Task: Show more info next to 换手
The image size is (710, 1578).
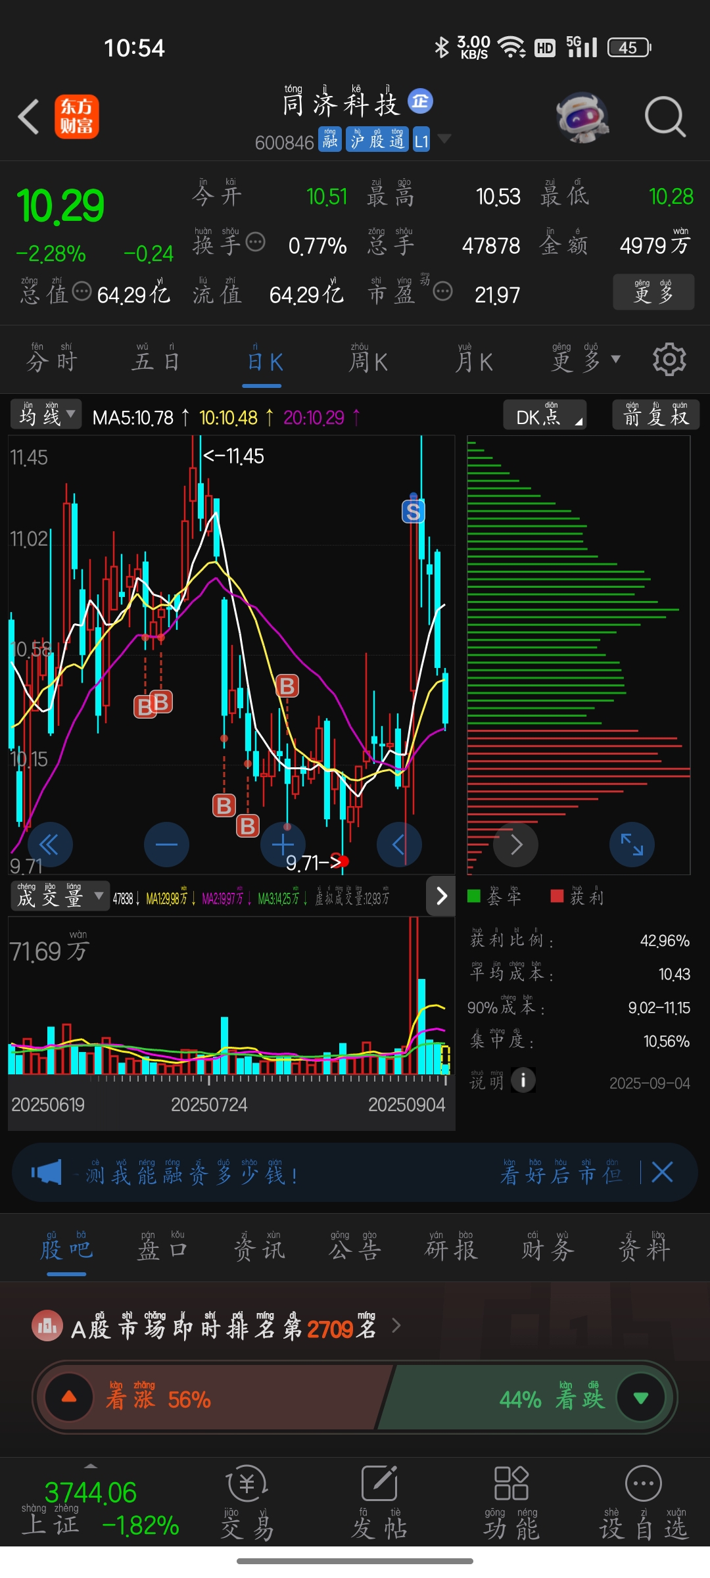Action: 255,242
